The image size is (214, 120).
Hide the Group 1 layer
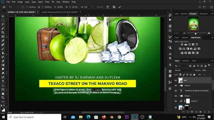click(176, 96)
